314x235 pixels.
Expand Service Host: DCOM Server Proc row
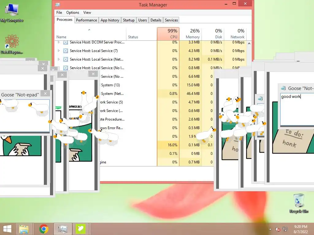tap(59, 42)
